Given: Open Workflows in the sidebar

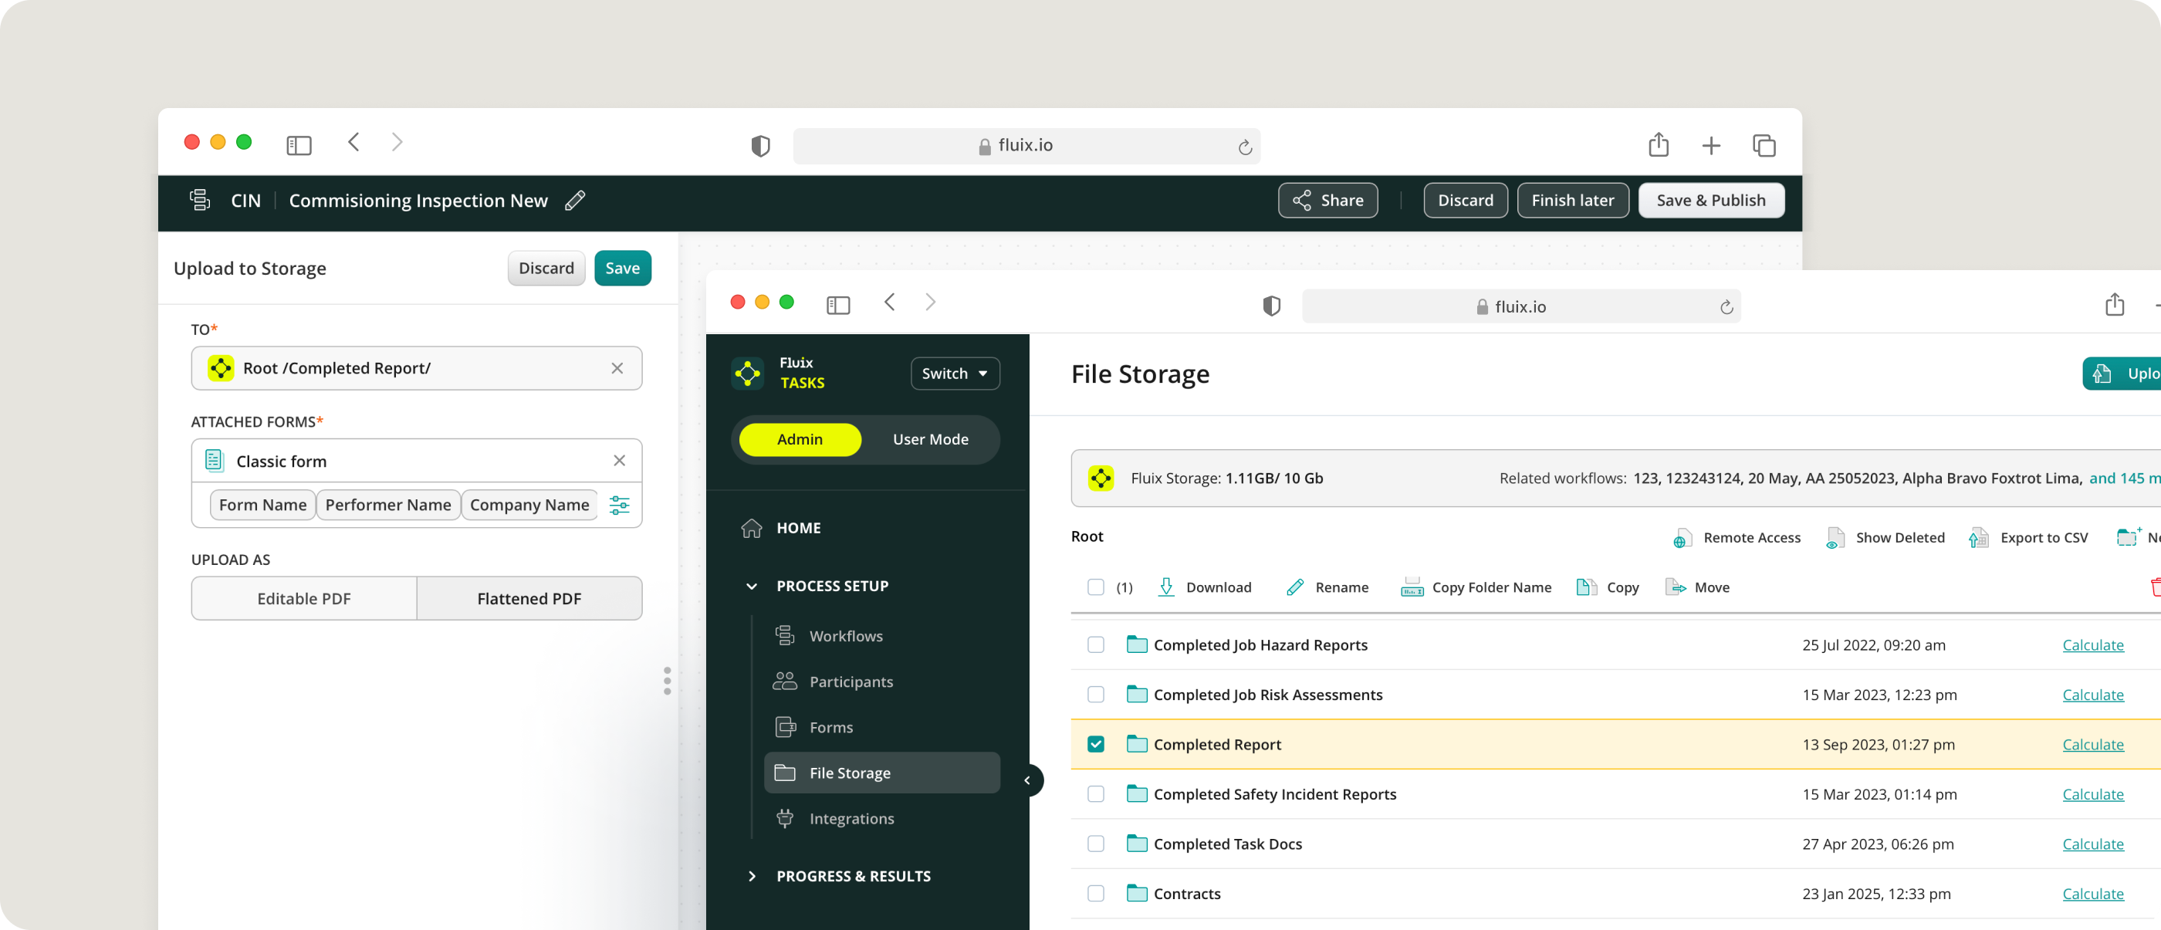Looking at the screenshot, I should (845, 637).
